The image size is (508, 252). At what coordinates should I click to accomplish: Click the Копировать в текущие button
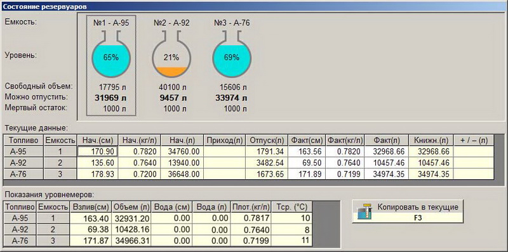click(x=408, y=211)
